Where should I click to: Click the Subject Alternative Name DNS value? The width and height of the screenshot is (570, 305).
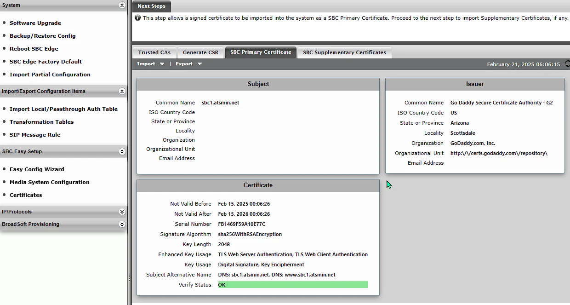tap(277, 275)
